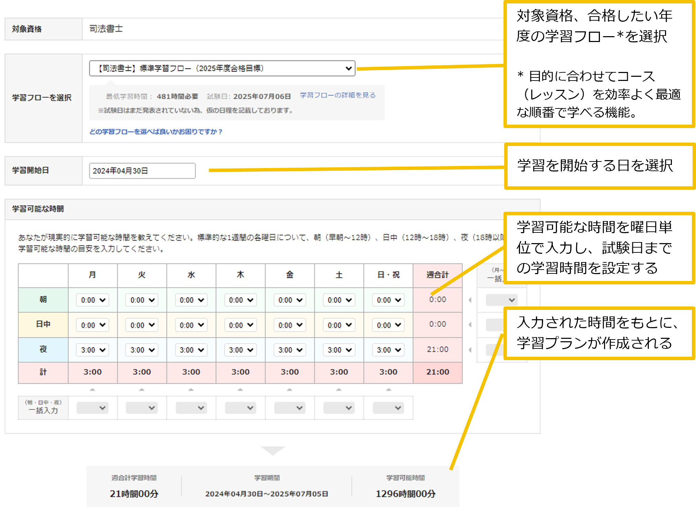Open Tuesday daytime time dropdown

tap(142, 325)
